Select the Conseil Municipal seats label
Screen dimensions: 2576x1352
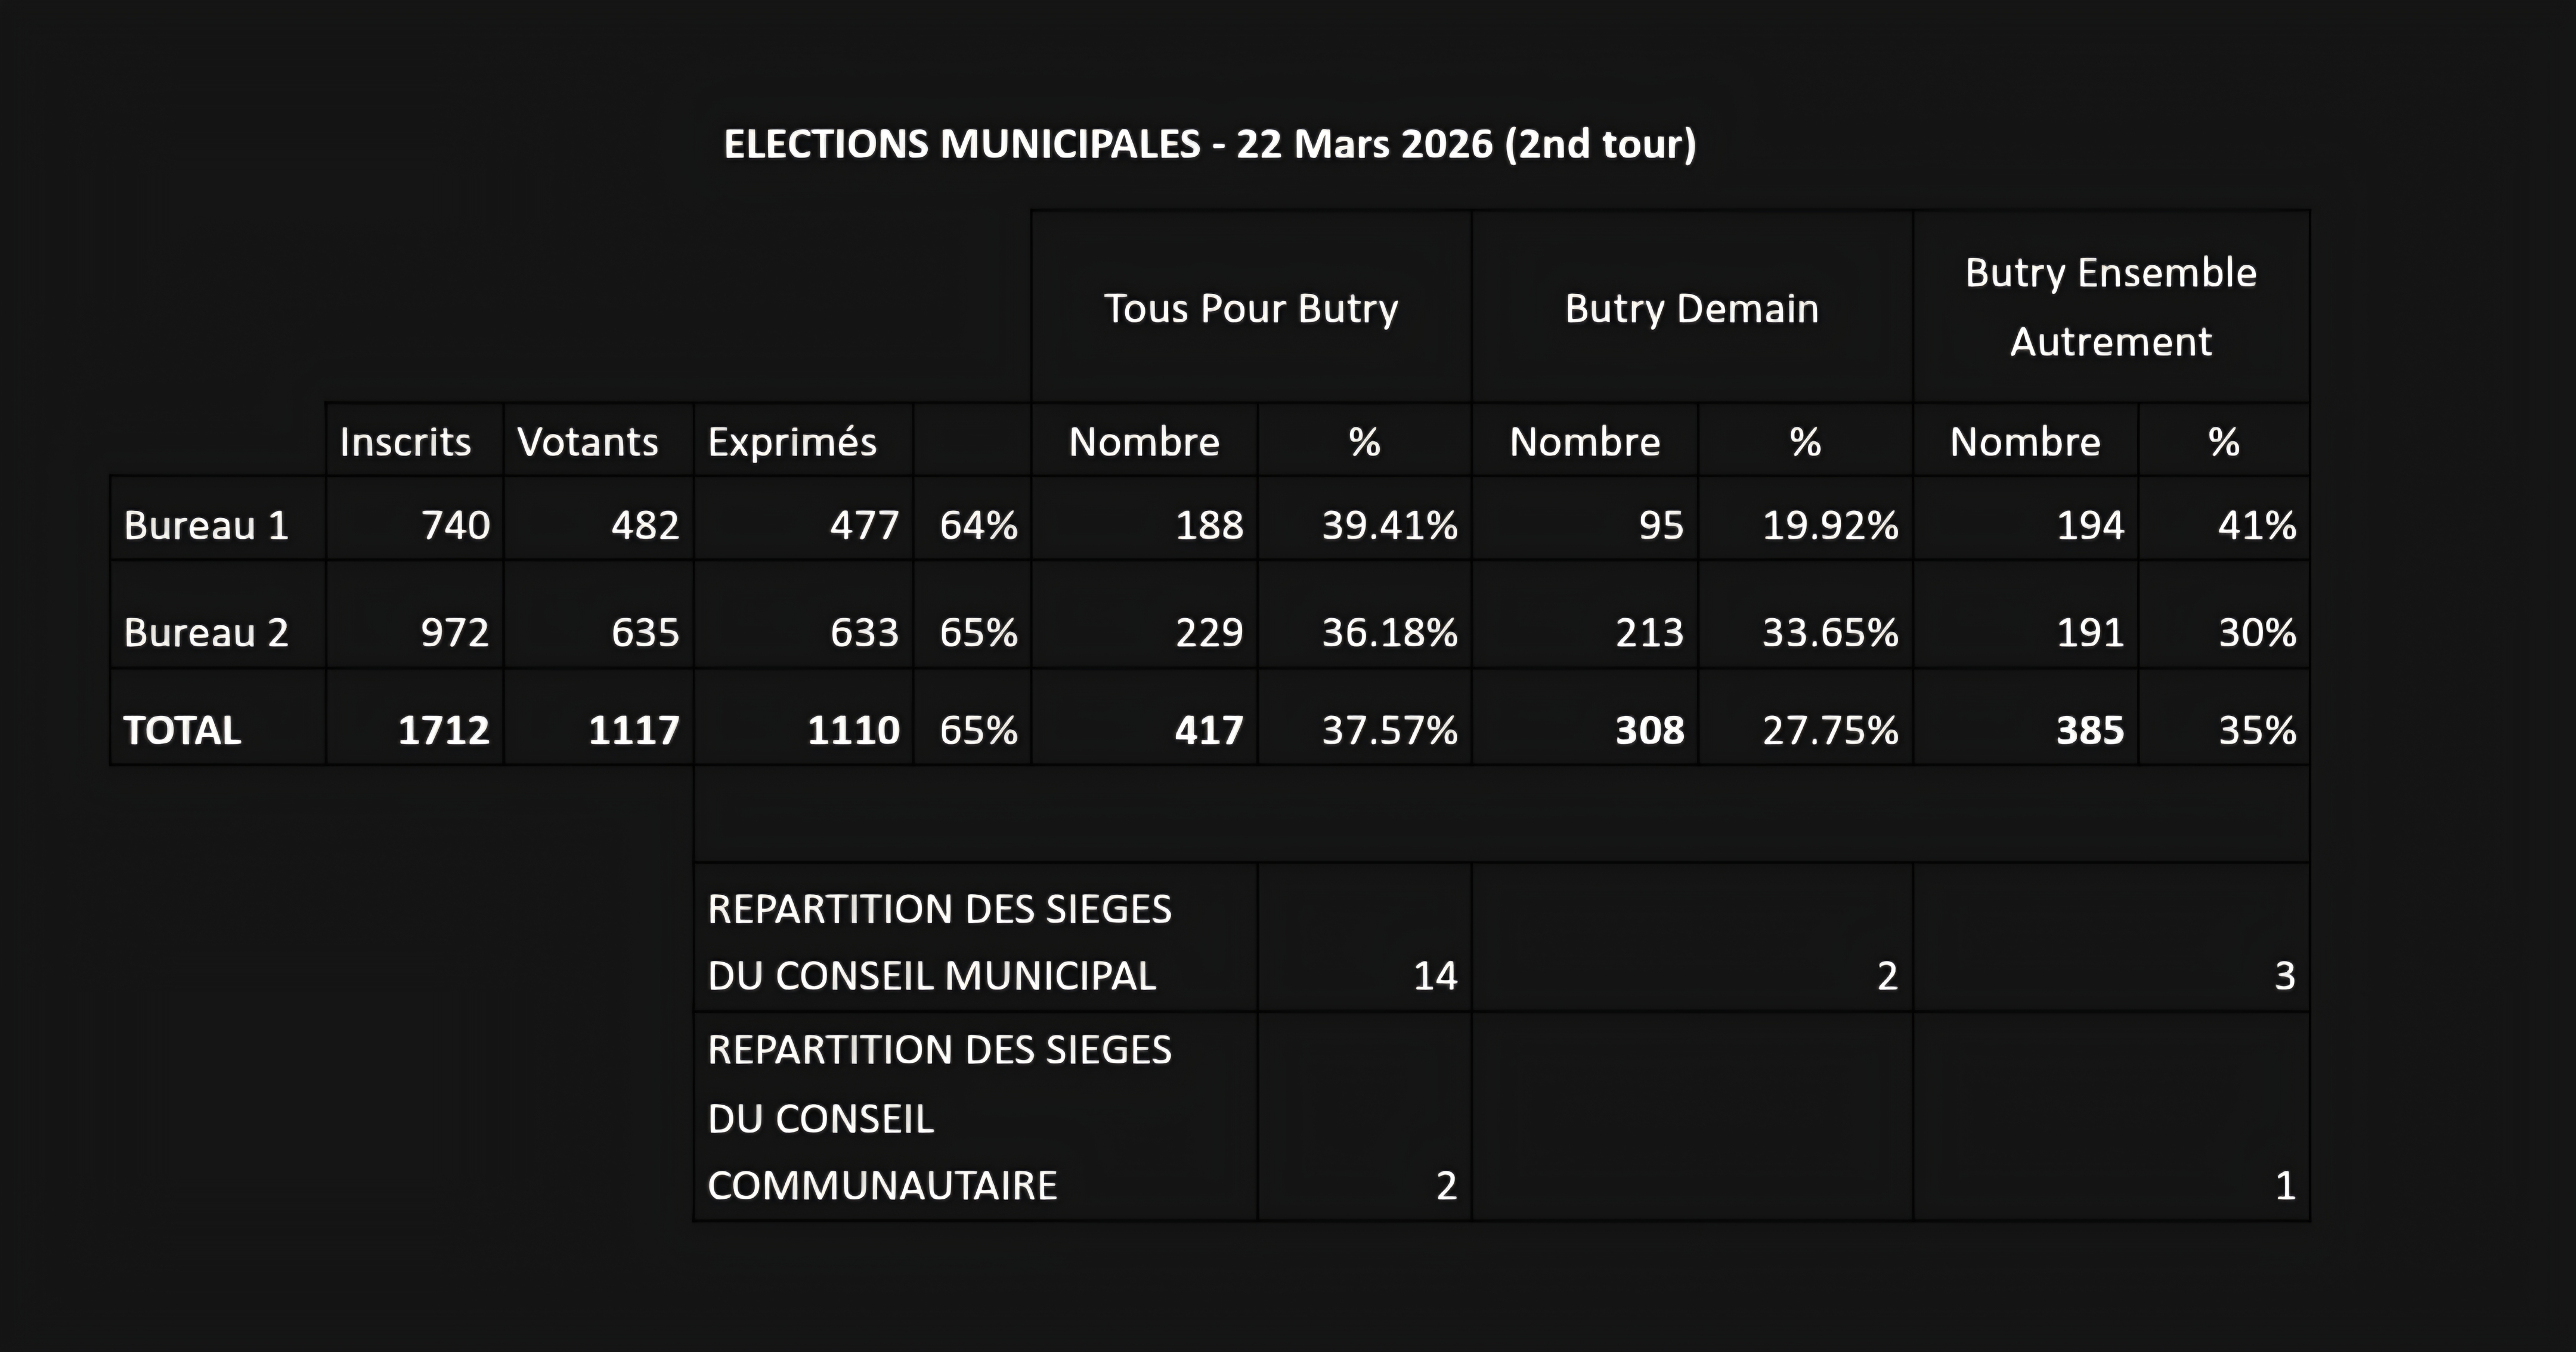[x=938, y=942]
